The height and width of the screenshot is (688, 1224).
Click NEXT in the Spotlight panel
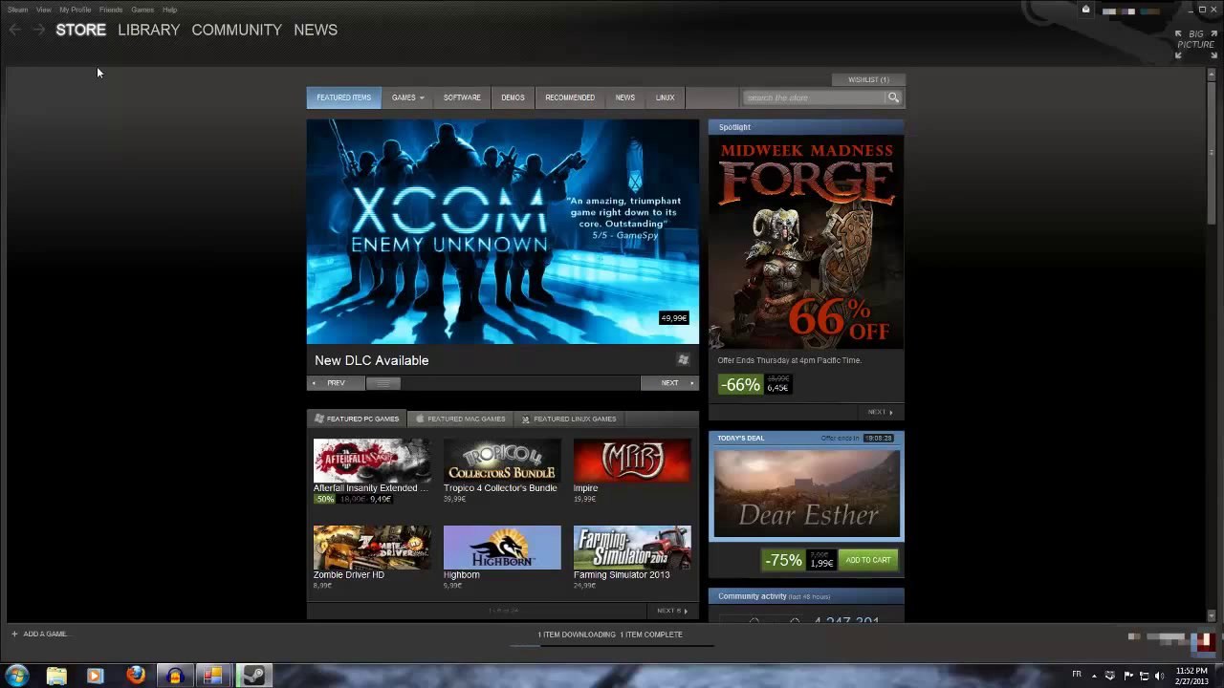tap(880, 412)
